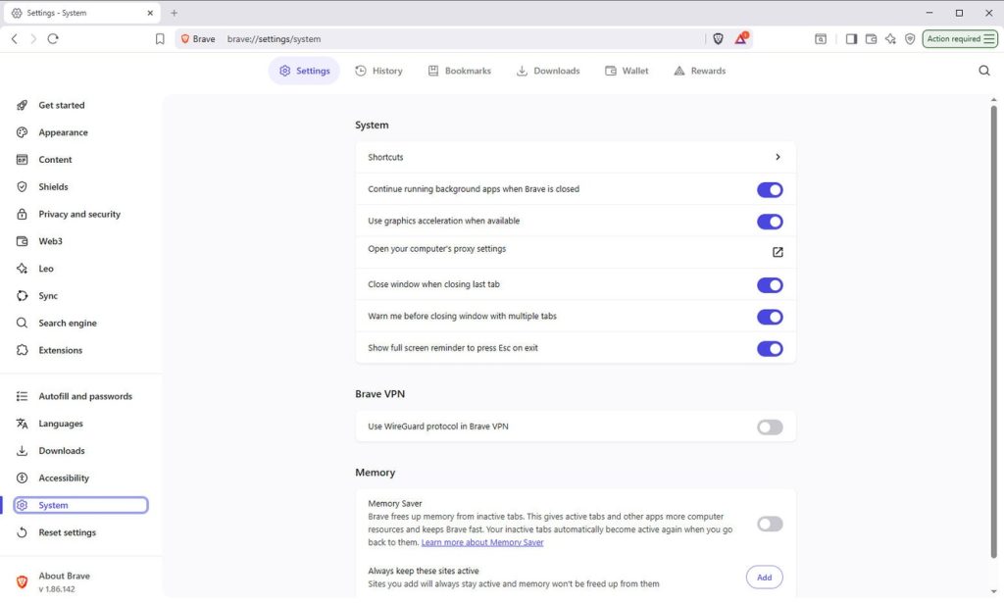1004x603 pixels.
Task: Search settings with the magnifier icon
Action: coord(984,71)
